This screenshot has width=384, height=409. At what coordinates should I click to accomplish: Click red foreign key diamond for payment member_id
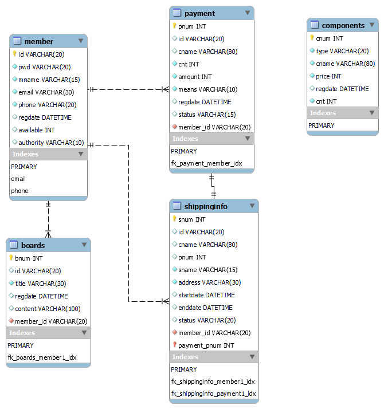175,127
